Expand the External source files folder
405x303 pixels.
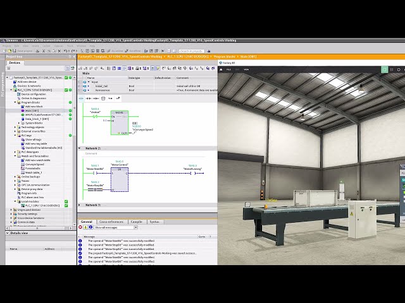click(15, 131)
